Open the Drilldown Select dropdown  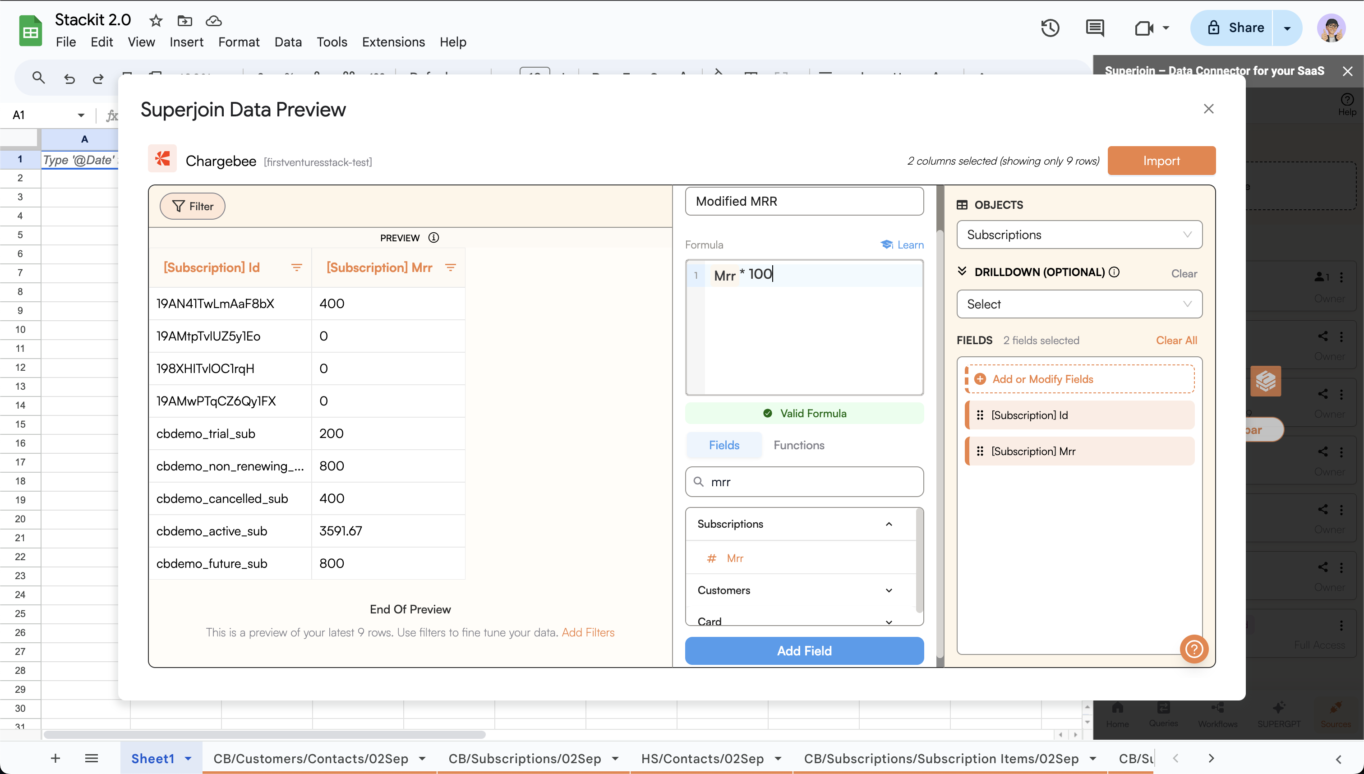point(1079,304)
